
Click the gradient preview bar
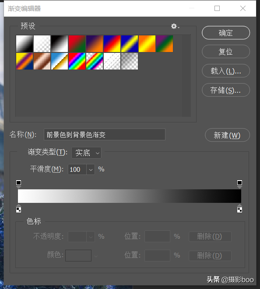(x=130, y=196)
